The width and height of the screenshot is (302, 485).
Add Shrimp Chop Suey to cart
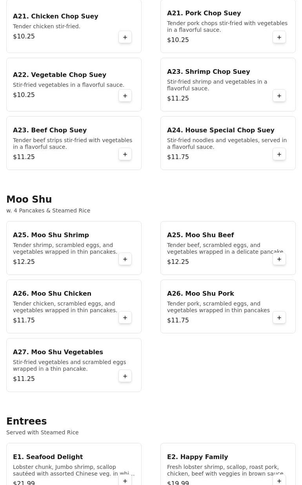279,96
